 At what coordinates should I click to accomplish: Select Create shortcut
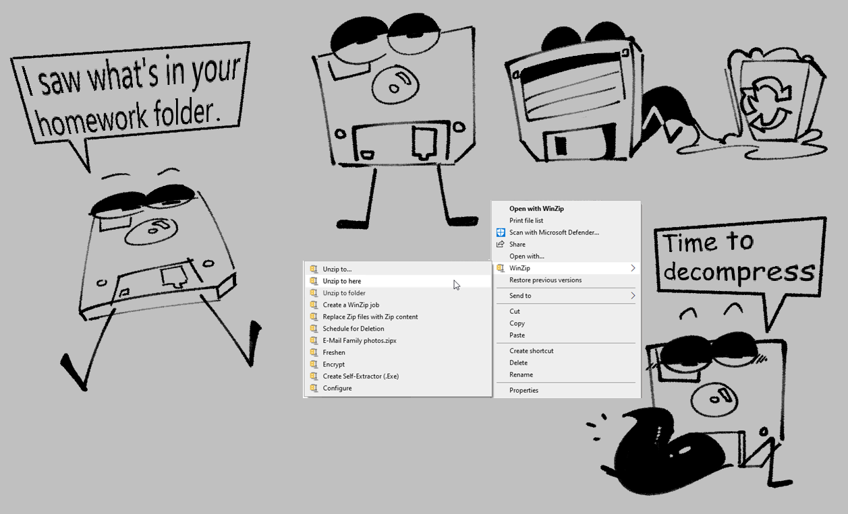coord(531,351)
